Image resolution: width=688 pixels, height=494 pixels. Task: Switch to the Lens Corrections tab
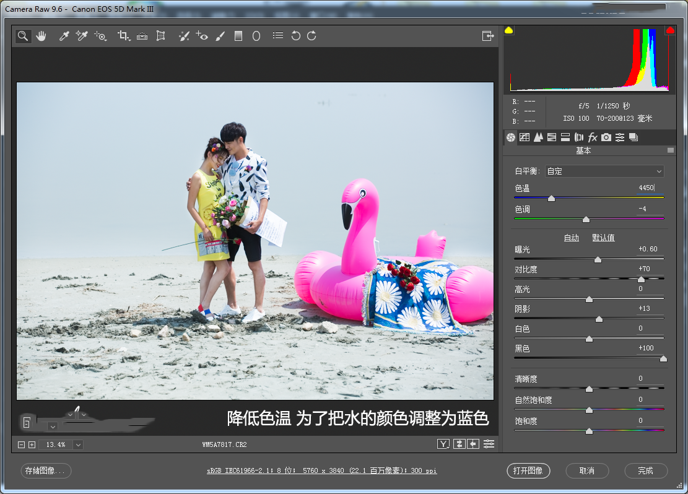pyautogui.click(x=579, y=137)
